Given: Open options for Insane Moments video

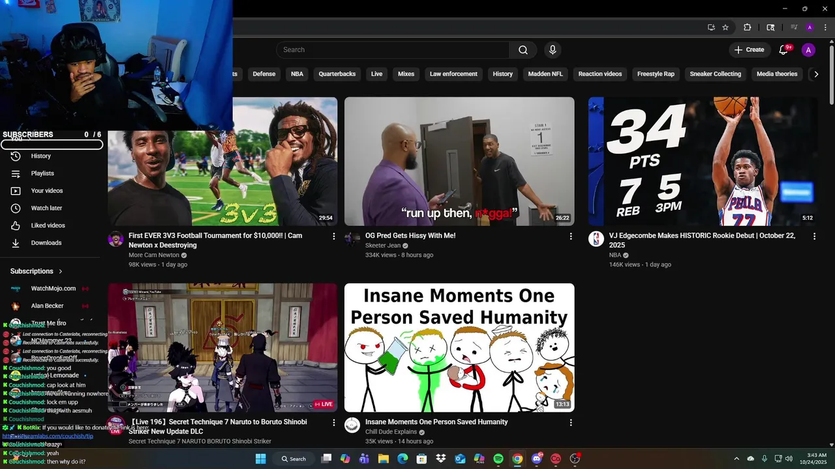Looking at the screenshot, I should [x=571, y=423].
